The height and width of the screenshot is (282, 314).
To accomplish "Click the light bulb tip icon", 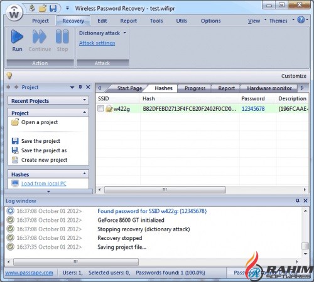I will click(9, 76).
